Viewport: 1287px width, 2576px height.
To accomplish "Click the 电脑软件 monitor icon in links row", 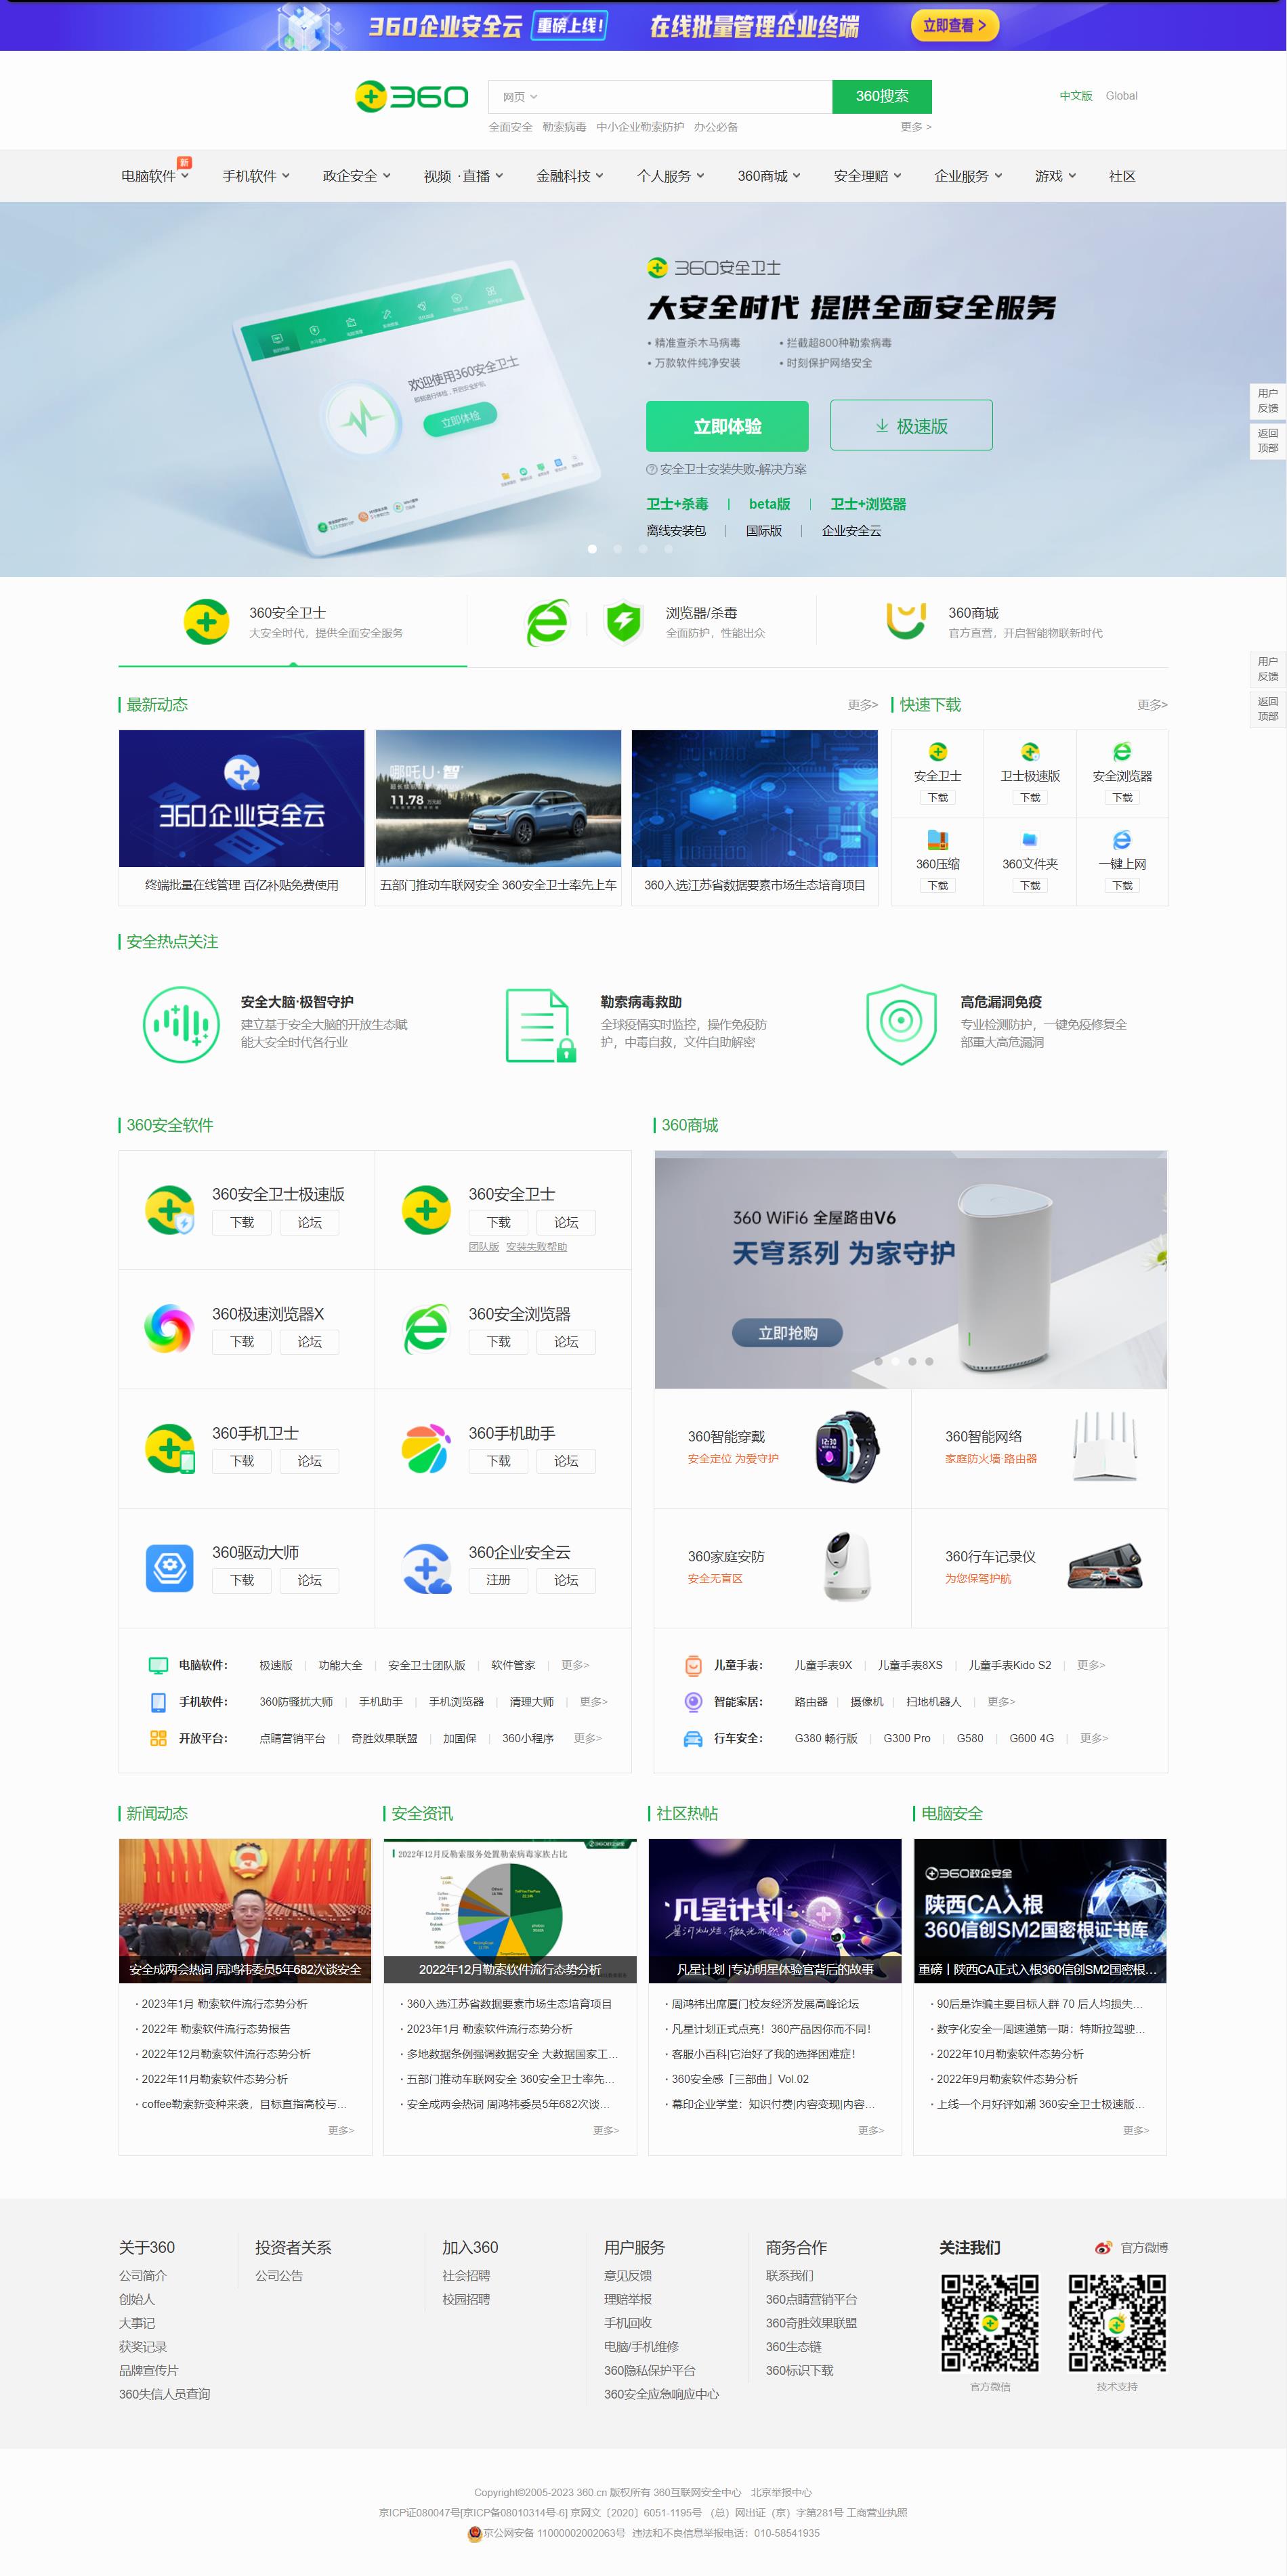I will click(x=158, y=1665).
